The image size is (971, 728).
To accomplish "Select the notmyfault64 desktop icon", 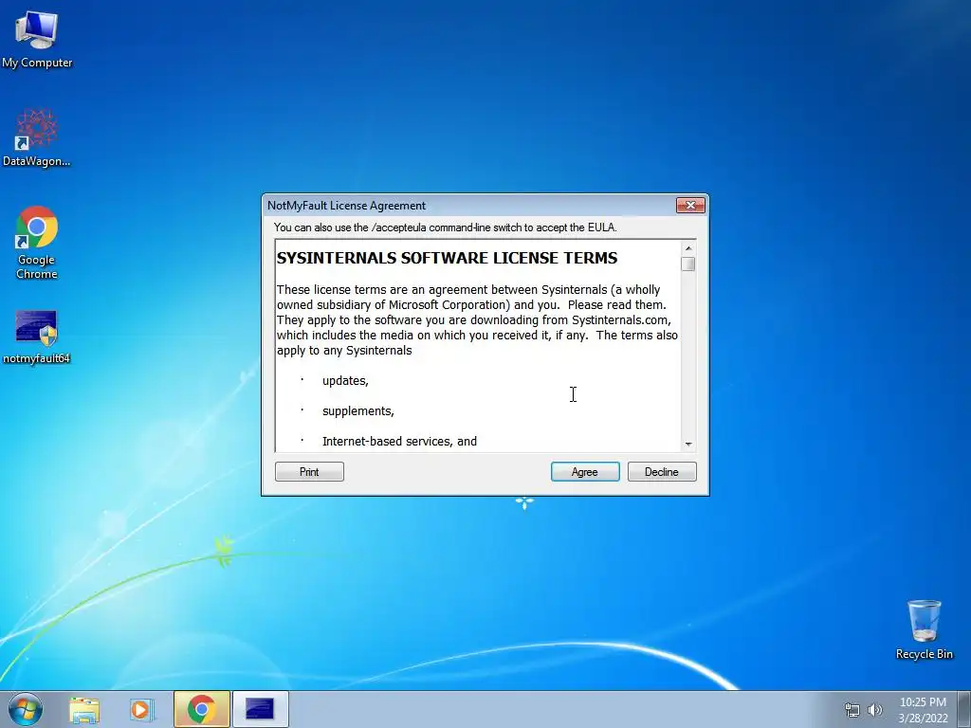I will pos(37,337).
